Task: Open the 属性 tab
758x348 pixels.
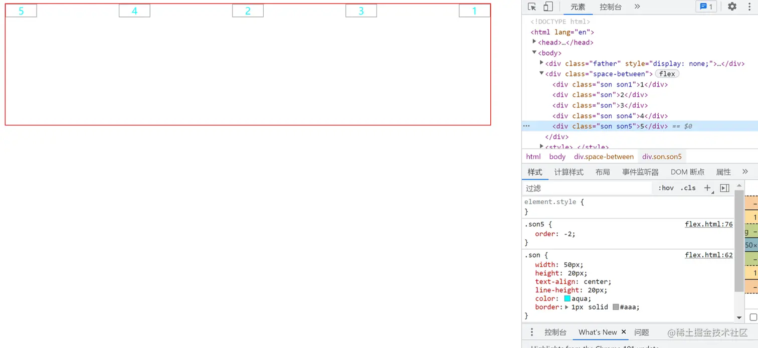Action: 723,172
